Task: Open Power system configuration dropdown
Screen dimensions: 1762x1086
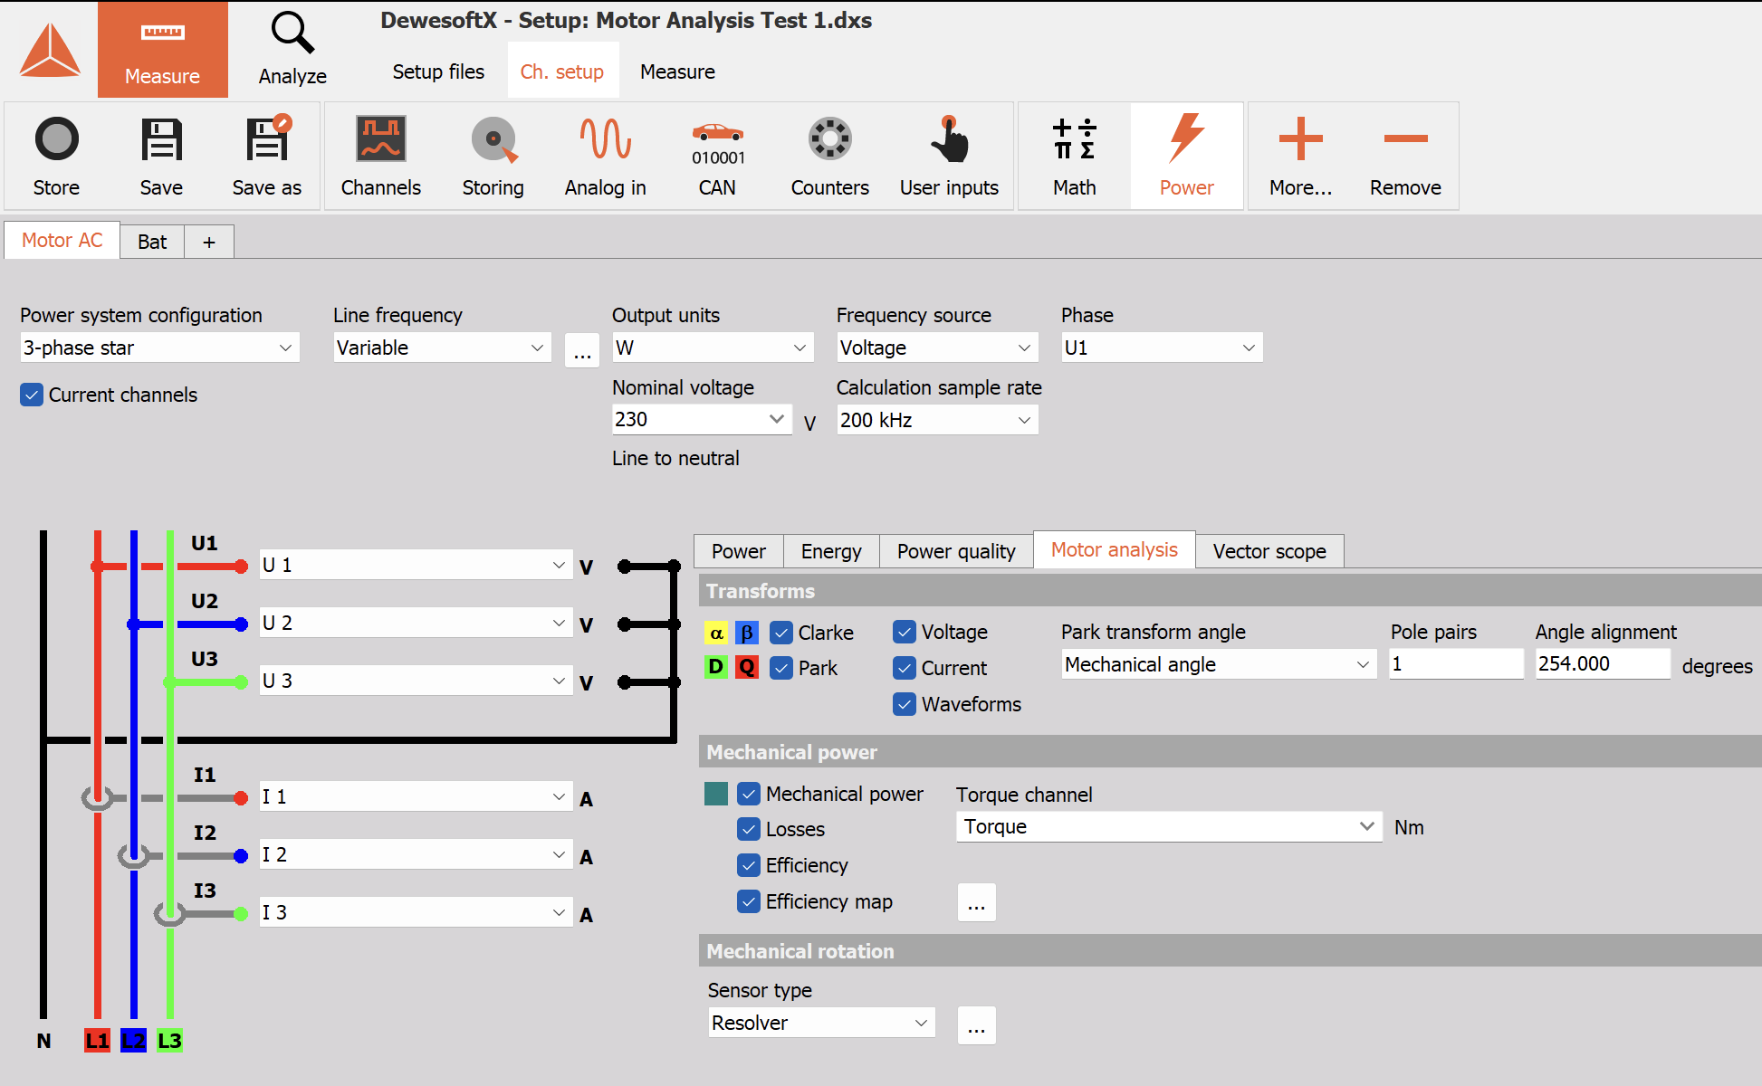Action: 159,348
